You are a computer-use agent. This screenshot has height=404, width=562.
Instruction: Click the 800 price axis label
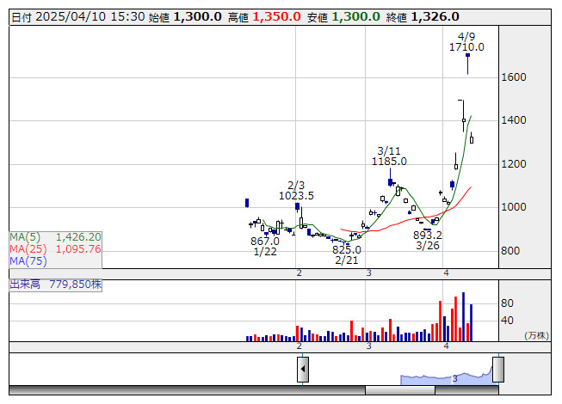pos(510,251)
